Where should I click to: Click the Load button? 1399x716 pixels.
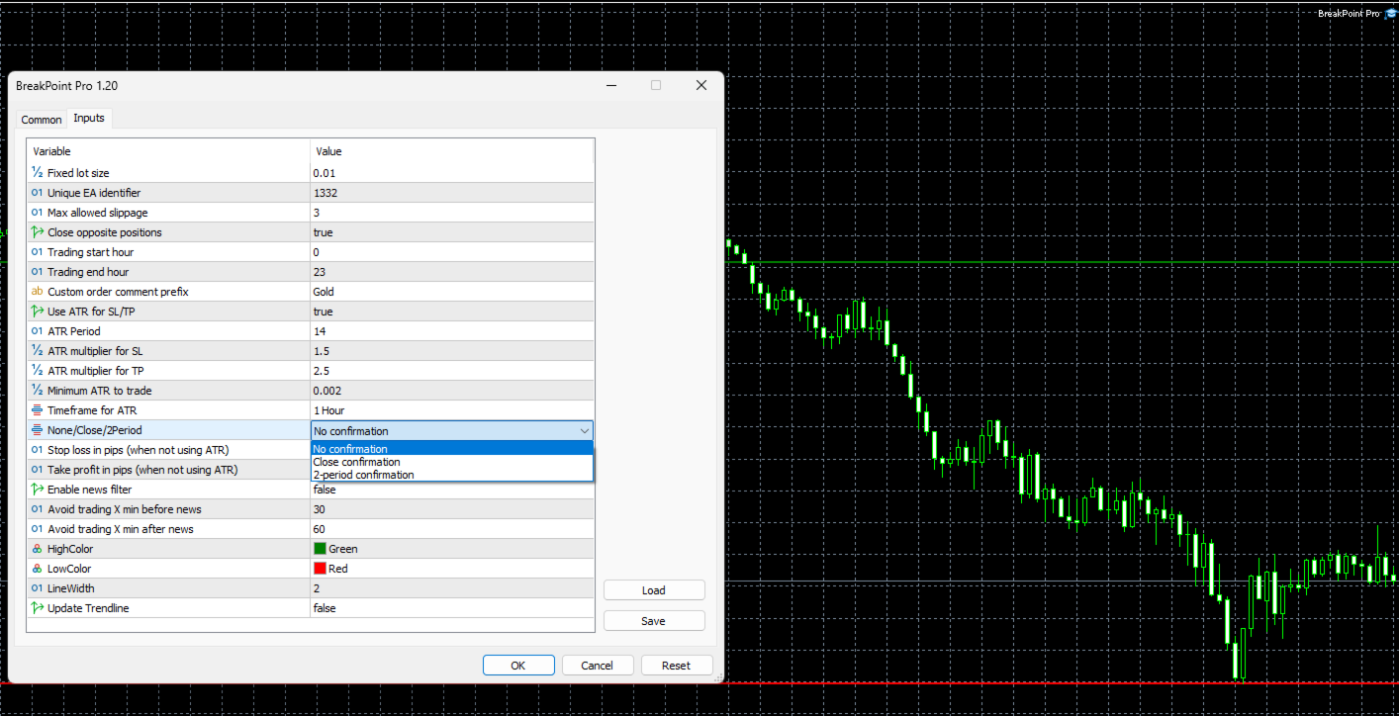(x=654, y=590)
